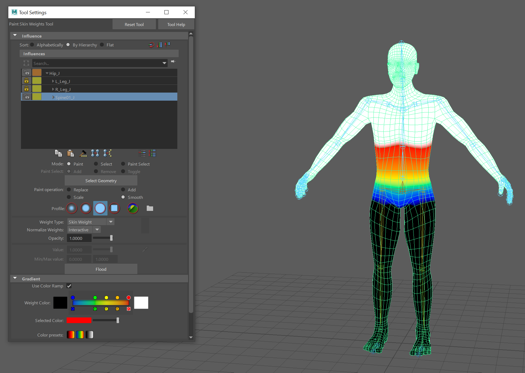Open the brush profile folder browser
Screen dimensions: 525x373
point(150,208)
